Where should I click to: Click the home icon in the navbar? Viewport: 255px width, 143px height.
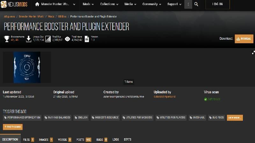click(x=37, y=4)
